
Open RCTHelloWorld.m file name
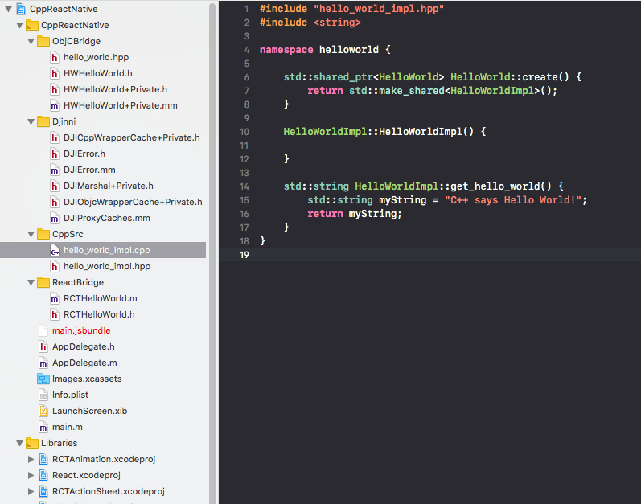coord(101,299)
